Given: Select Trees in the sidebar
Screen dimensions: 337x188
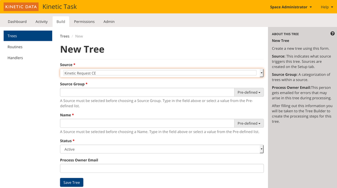Looking at the screenshot, I should (28, 36).
